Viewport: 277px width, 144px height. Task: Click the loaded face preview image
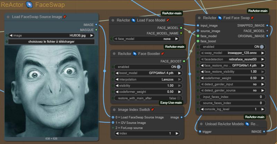[x=51, y=91]
